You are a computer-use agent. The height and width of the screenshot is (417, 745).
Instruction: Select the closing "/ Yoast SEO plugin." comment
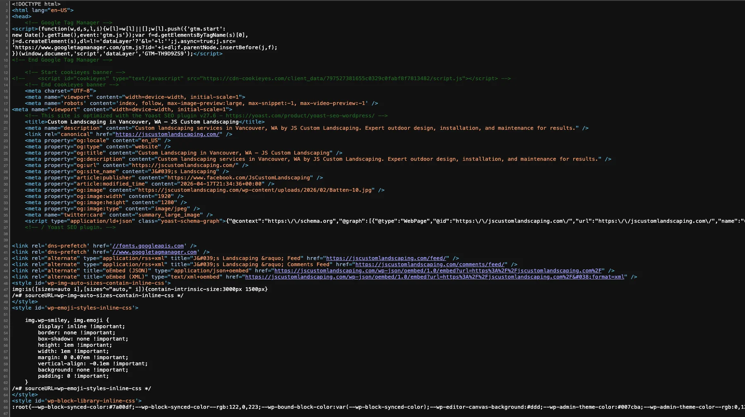70,227
